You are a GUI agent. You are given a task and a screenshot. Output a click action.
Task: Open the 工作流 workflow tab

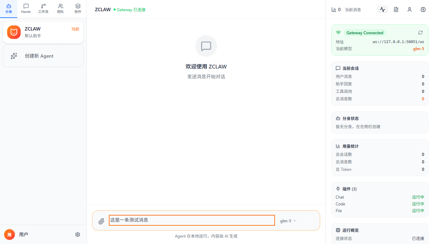coord(43,9)
